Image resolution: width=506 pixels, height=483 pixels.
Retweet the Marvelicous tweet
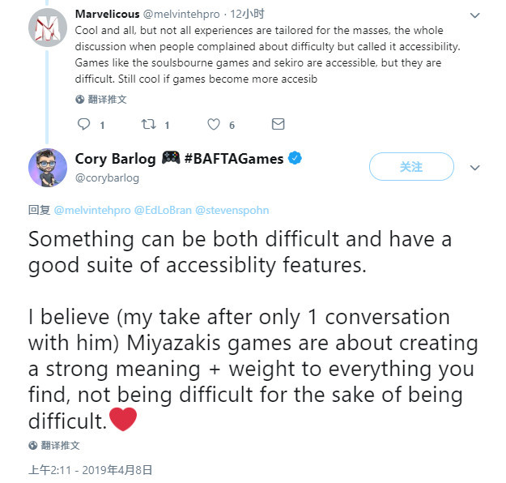point(149,125)
